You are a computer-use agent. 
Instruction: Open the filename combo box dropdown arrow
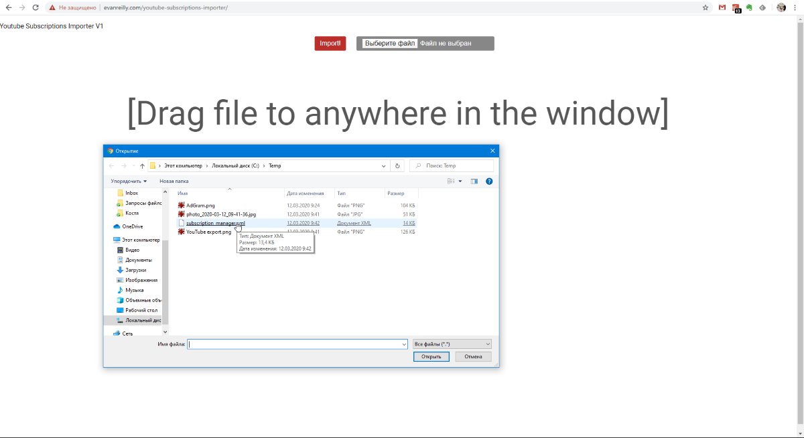click(x=404, y=344)
